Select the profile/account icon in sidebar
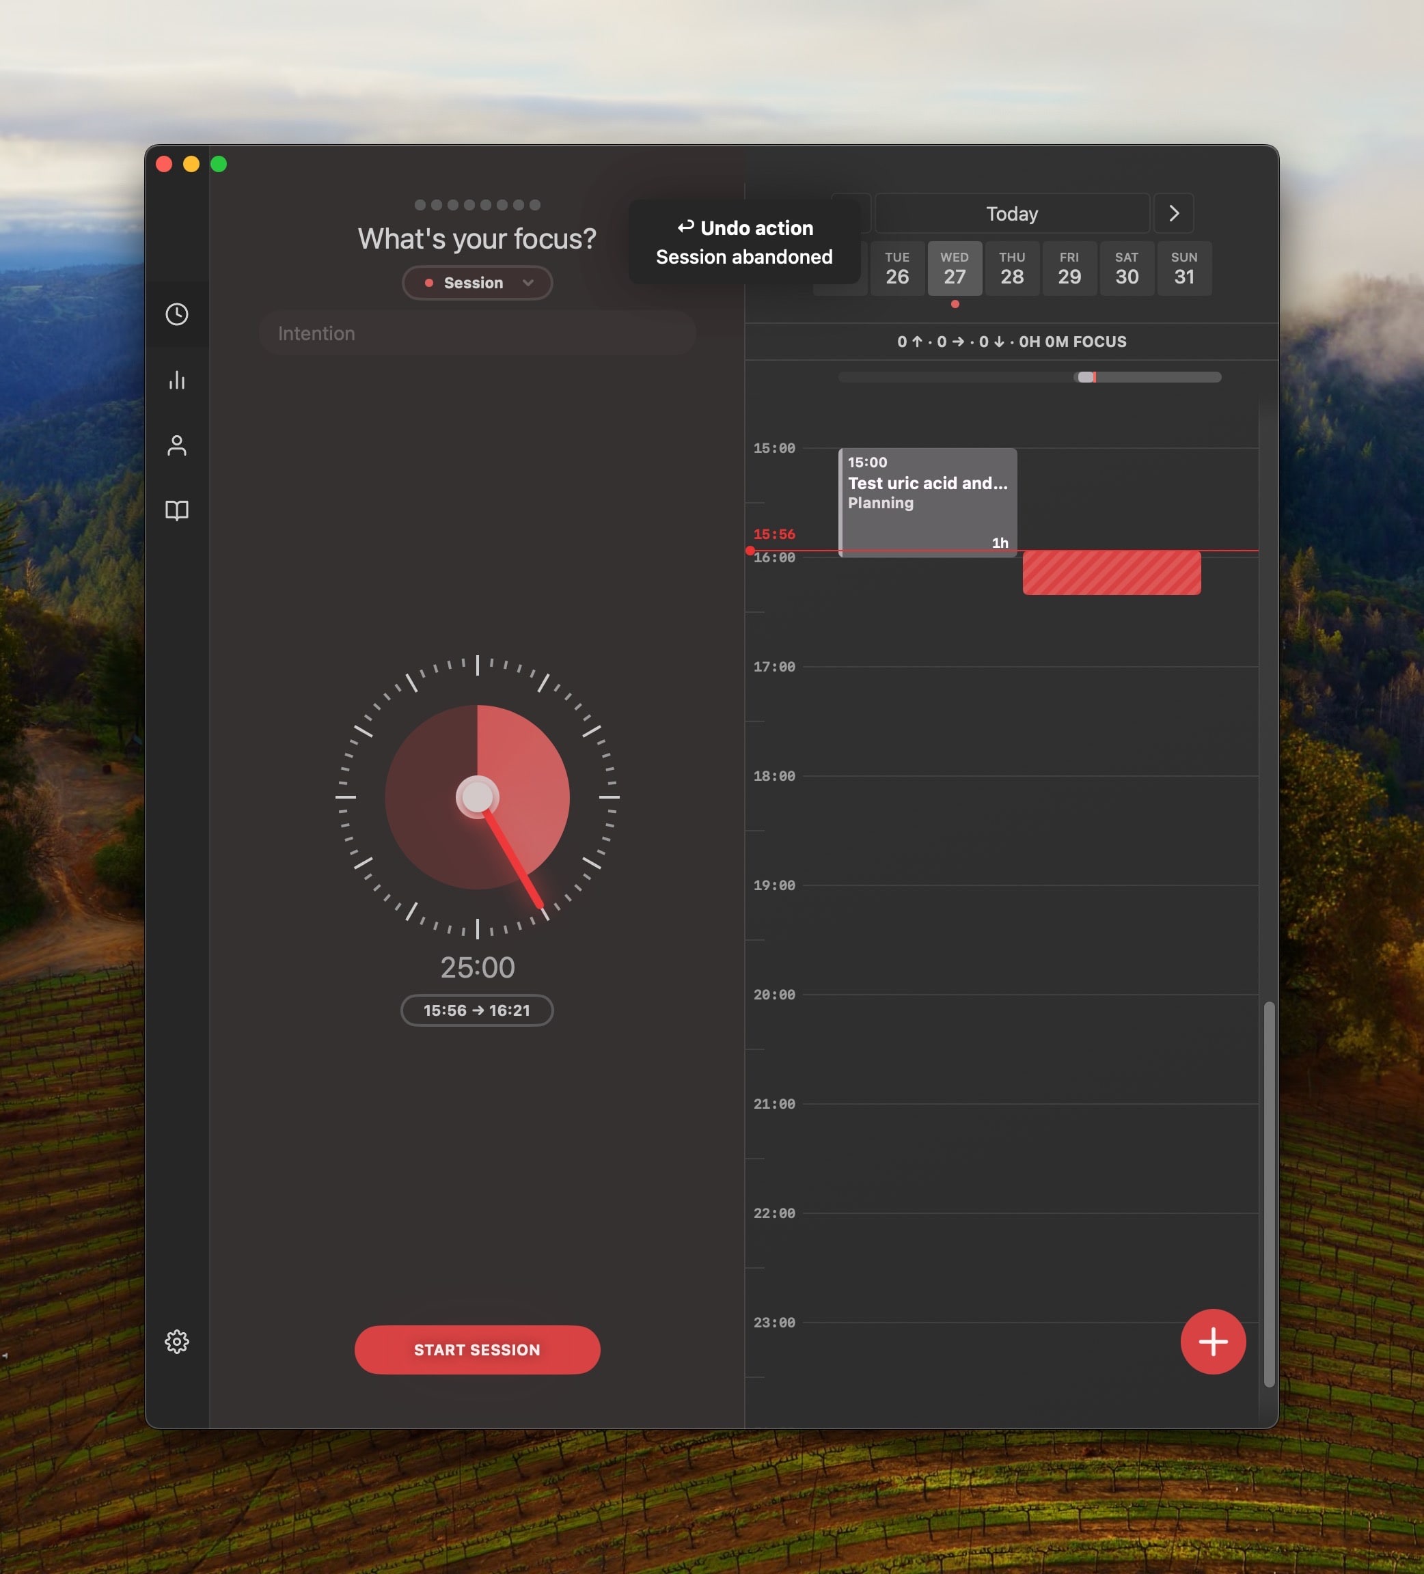1424x1574 pixels. [177, 444]
